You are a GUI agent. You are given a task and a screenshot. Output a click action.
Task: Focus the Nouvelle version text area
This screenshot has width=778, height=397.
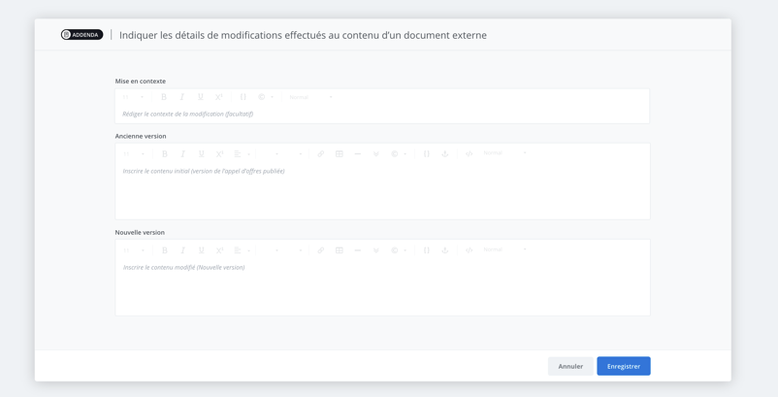click(x=382, y=286)
